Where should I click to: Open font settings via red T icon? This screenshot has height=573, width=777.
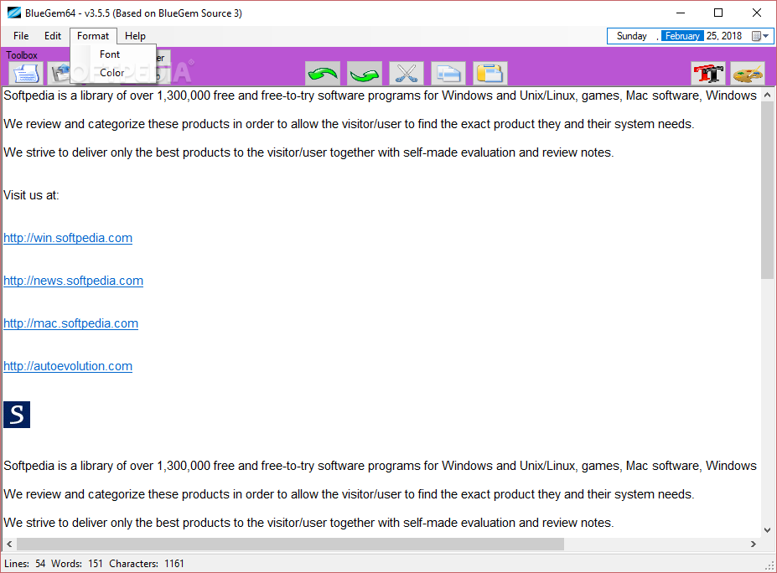[x=708, y=74]
